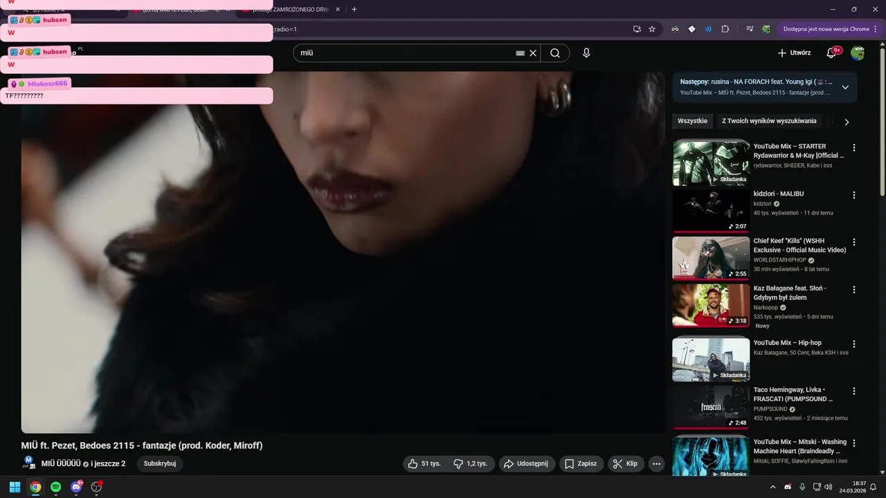The image size is (886, 498).
Task: Open options for Mitski Washing Machine Heart mix
Action: tap(854, 443)
